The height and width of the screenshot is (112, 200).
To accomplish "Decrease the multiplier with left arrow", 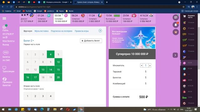I will pyautogui.click(x=142, y=65).
